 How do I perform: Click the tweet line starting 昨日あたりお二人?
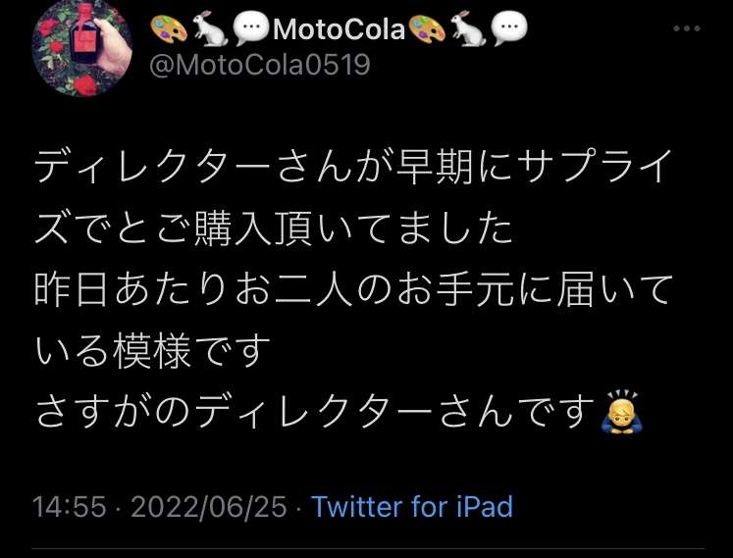pyautogui.click(x=353, y=289)
